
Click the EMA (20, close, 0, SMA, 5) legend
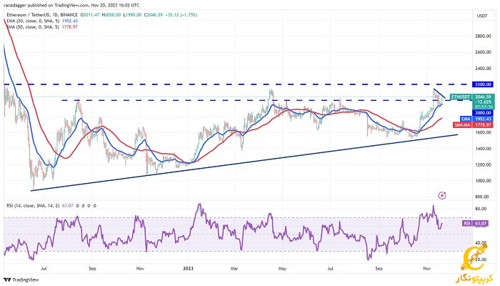(34, 21)
